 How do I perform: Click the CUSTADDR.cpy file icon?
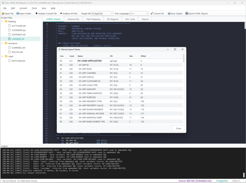(x=9, y=30)
